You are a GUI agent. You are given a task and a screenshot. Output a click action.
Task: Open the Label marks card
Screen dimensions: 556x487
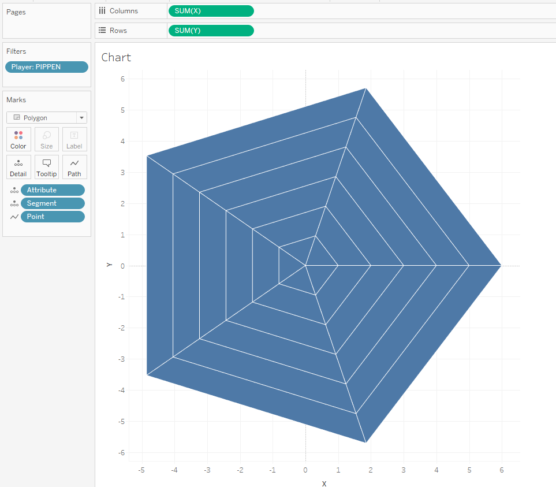(x=74, y=139)
